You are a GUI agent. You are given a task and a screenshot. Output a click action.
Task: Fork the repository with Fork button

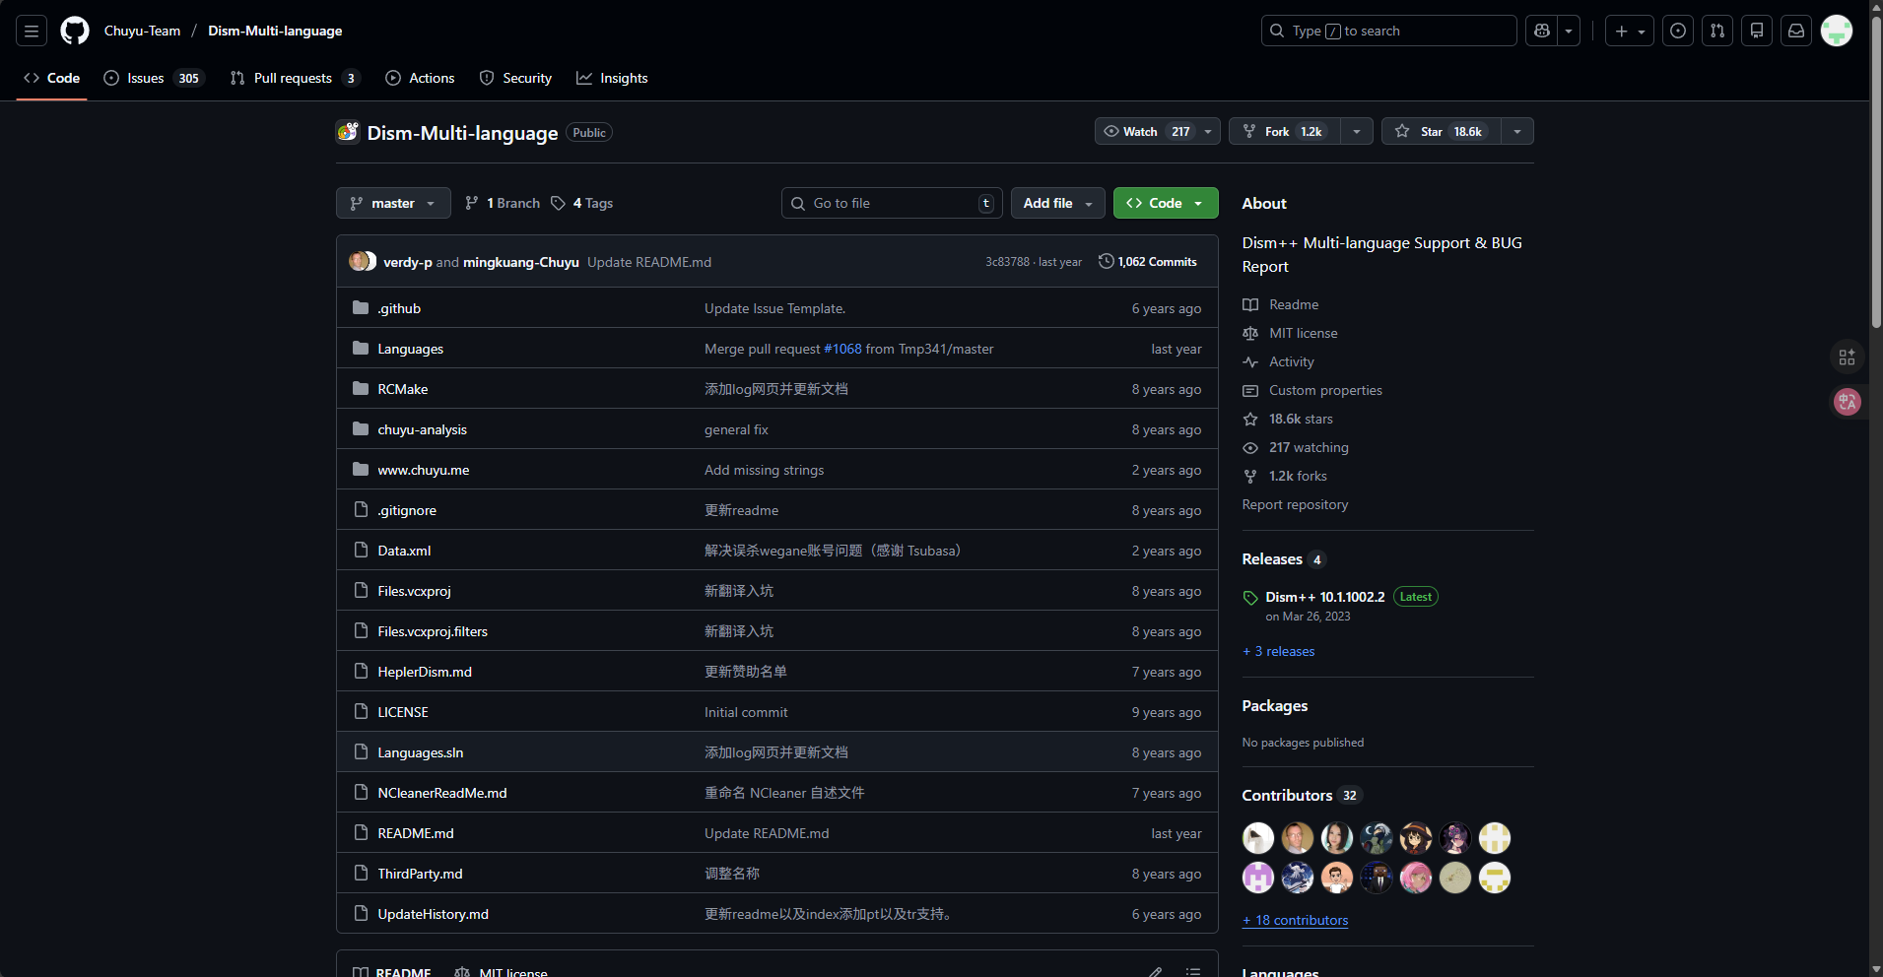pyautogui.click(x=1285, y=131)
